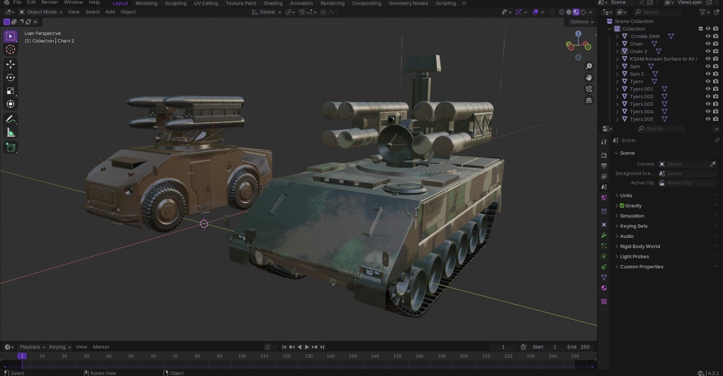Switch to the Modeling workspace tab
The image size is (723, 376).
(146, 3)
